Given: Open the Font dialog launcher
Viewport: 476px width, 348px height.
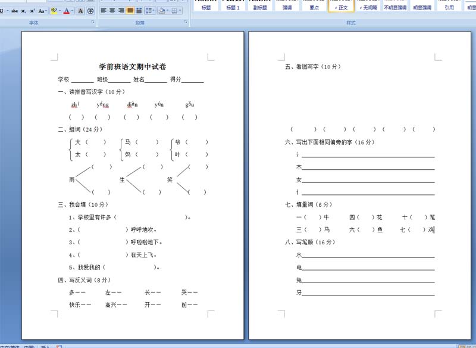Looking at the screenshot, I should 93,22.
